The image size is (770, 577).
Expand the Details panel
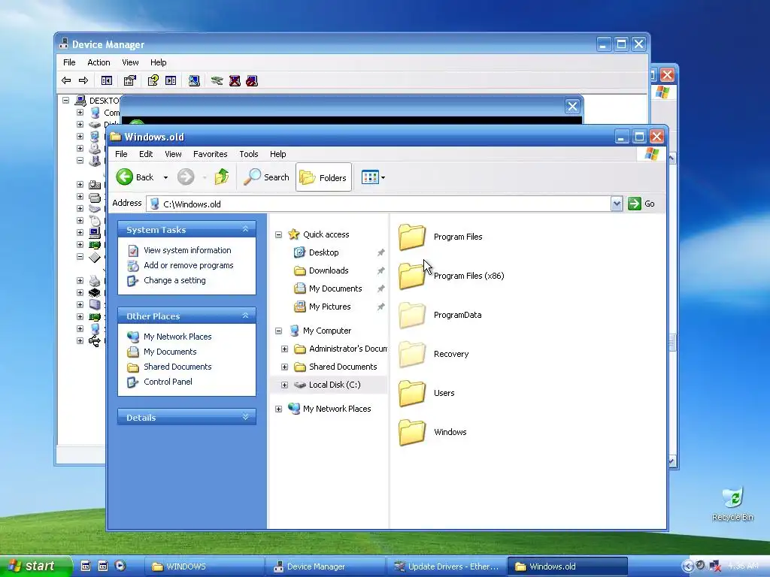[246, 417]
